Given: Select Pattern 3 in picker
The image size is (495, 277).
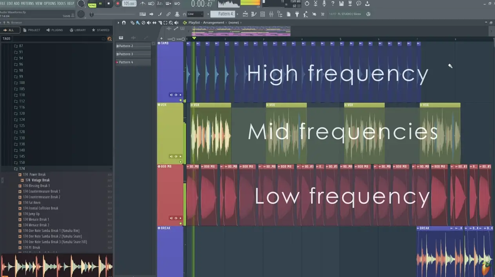Looking at the screenshot, I should (x=133, y=54).
